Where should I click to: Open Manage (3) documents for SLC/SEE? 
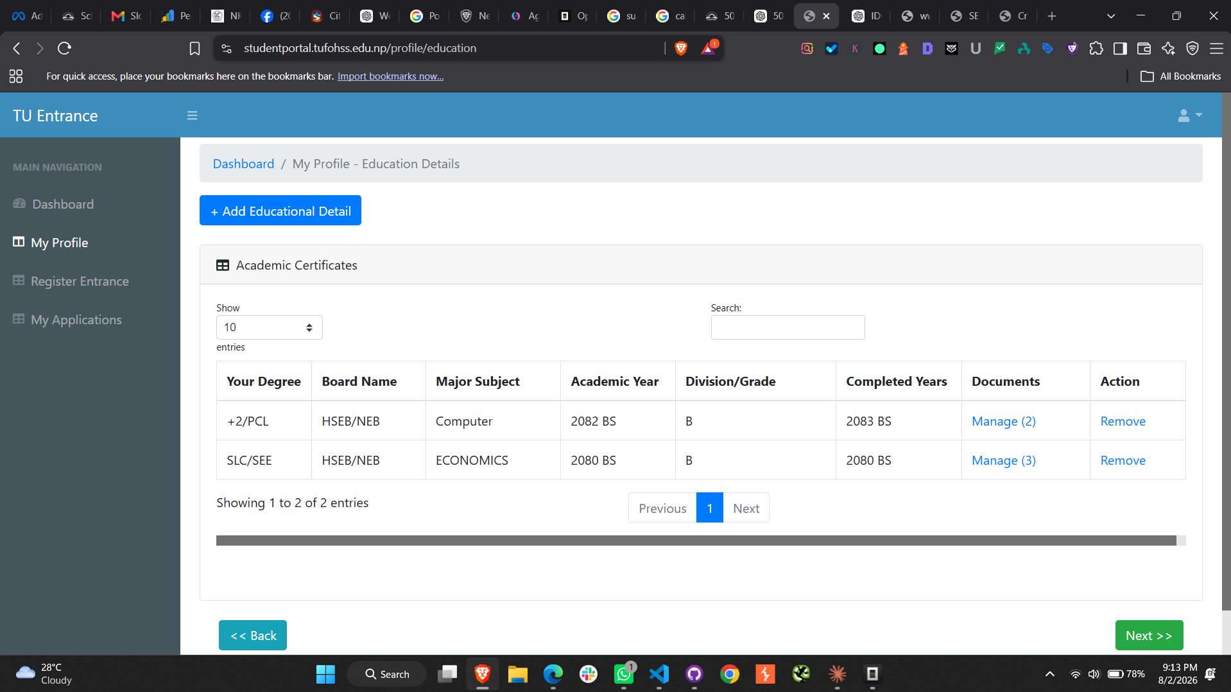point(1003,460)
